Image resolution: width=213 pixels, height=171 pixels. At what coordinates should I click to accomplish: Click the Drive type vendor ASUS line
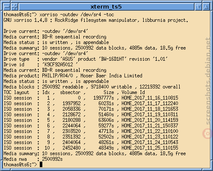[86, 59]
